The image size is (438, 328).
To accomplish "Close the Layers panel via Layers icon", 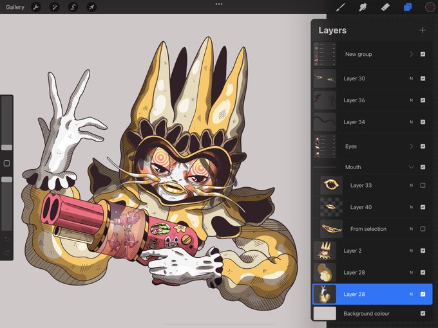I will coord(408,7).
